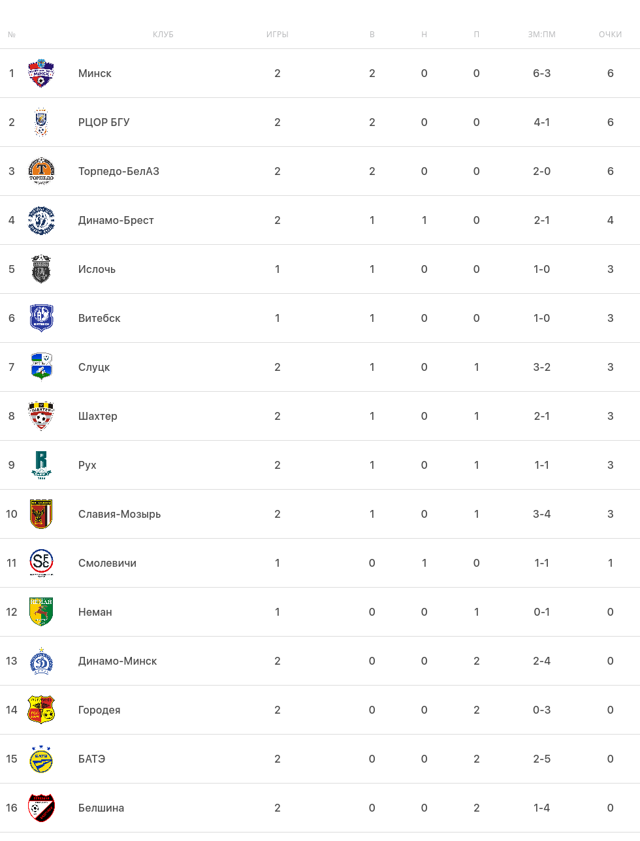Sort by the ЗМ:ПМ column header
This screenshot has height=841, width=640.
click(x=541, y=35)
